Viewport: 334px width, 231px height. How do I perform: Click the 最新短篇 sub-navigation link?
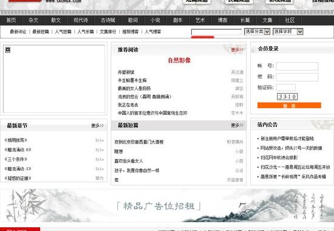coord(41,32)
